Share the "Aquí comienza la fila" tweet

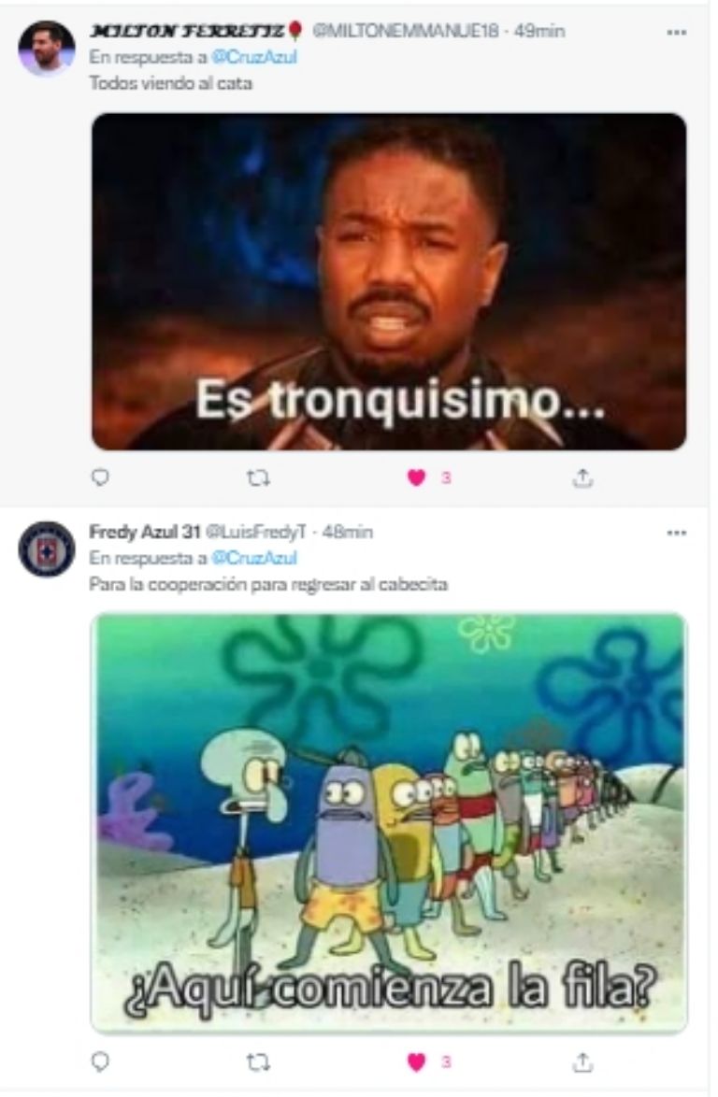[582, 1062]
